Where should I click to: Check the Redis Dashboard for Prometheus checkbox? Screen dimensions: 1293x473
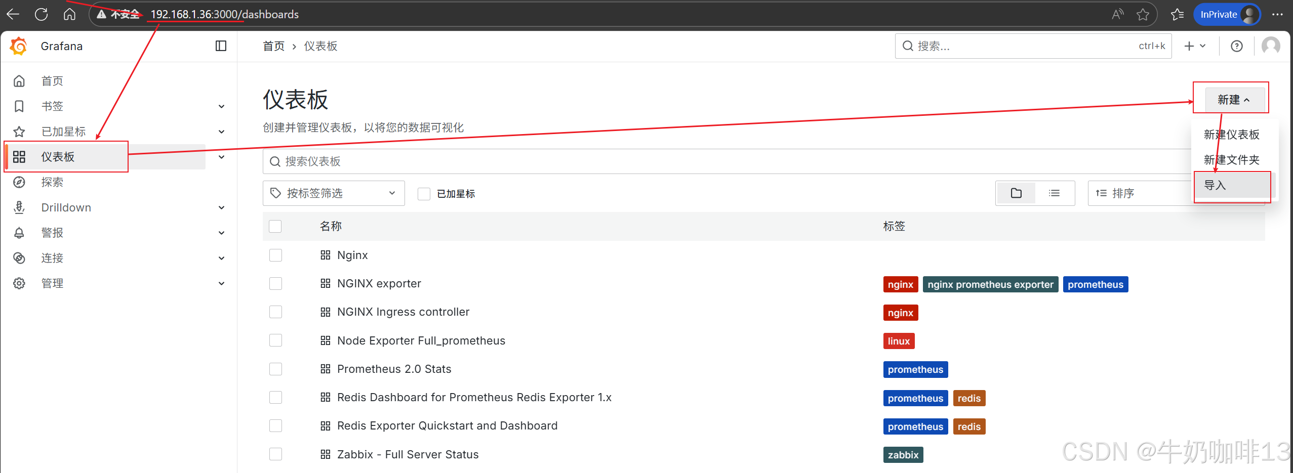point(275,397)
